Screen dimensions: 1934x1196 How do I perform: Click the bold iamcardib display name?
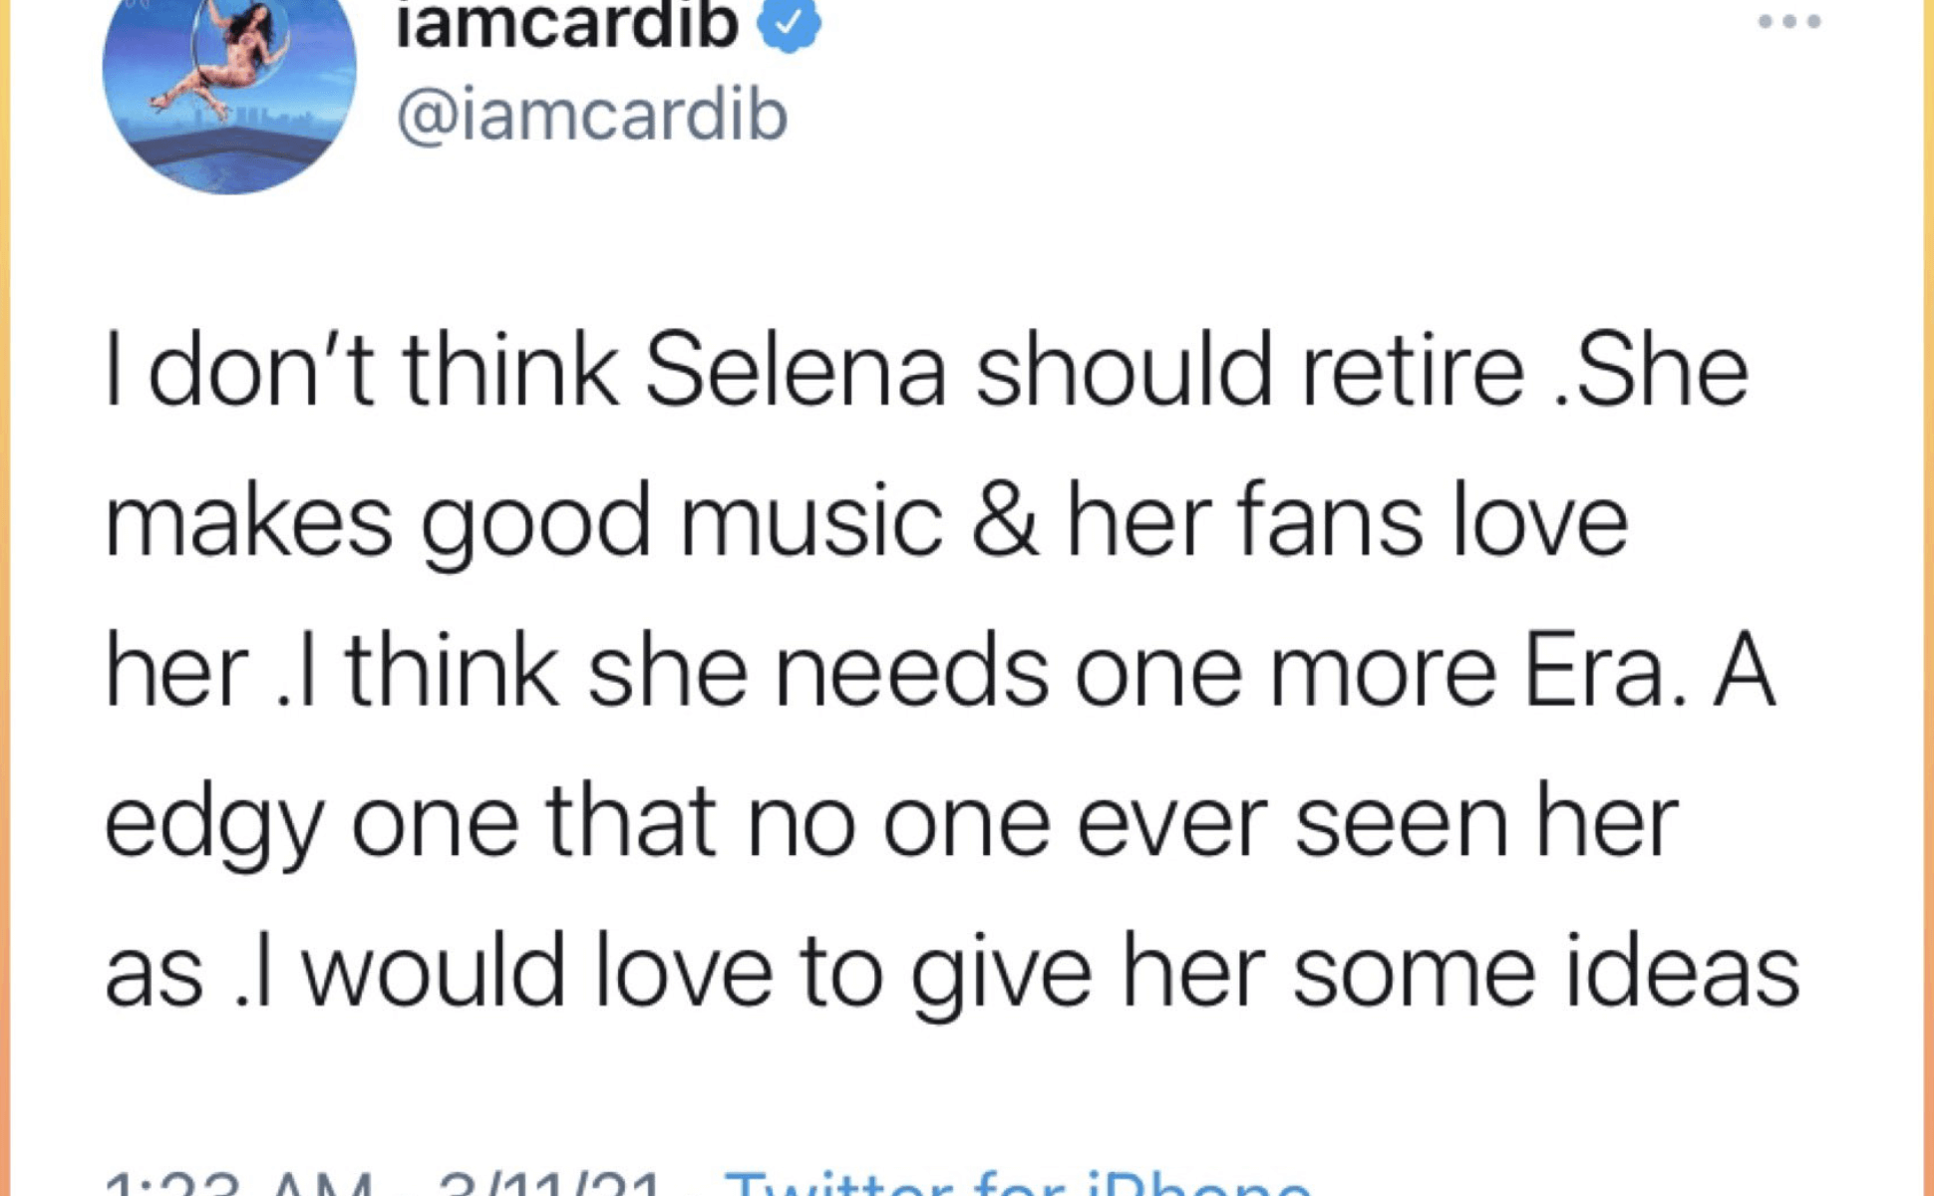[x=566, y=24]
